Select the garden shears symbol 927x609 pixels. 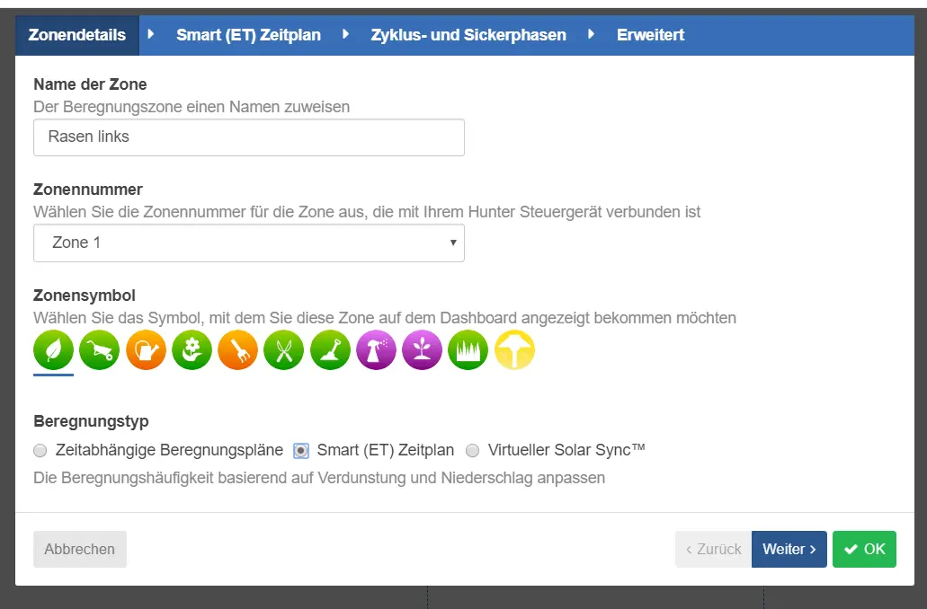coord(284,350)
